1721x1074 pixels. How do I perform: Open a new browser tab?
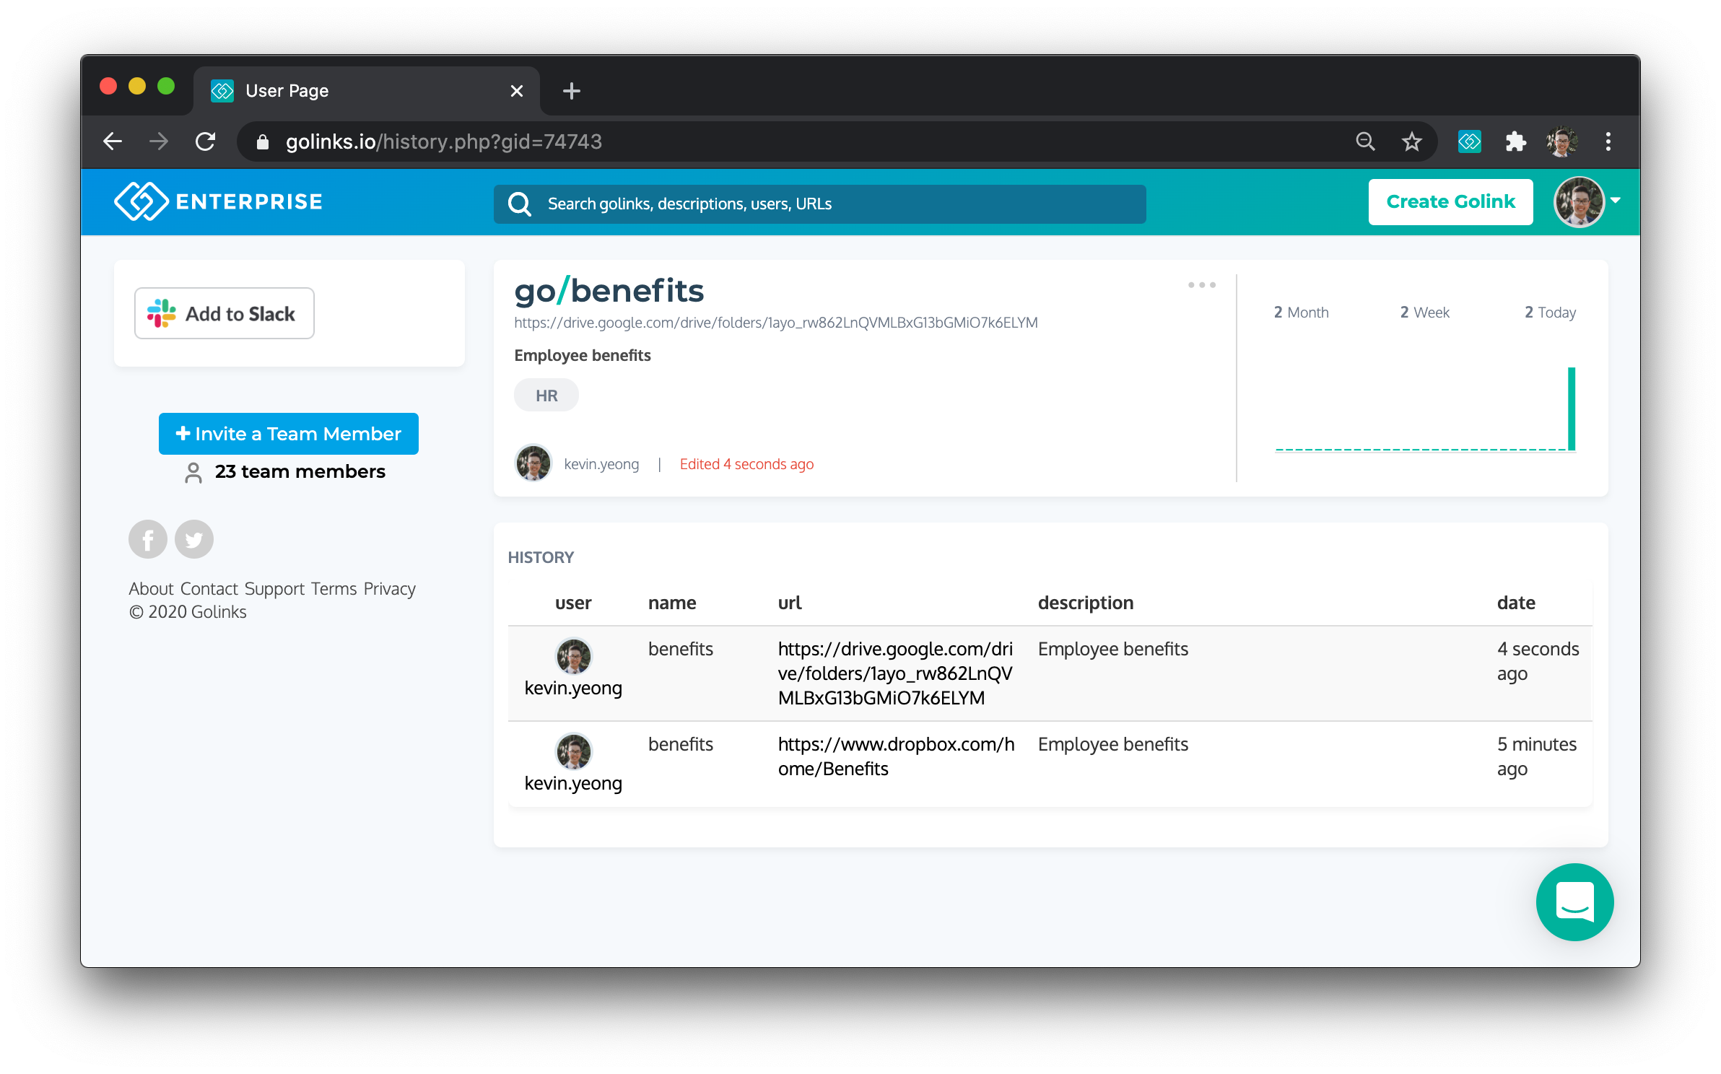[571, 91]
